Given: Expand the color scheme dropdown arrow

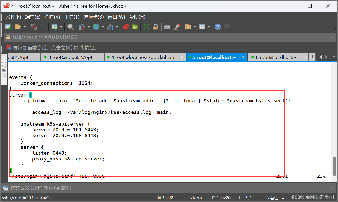Looking at the screenshot, I should click(88, 27).
